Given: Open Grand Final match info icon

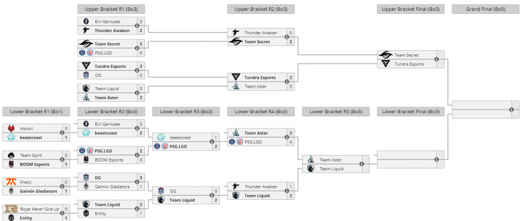Looking at the screenshot, I should point(511,110).
